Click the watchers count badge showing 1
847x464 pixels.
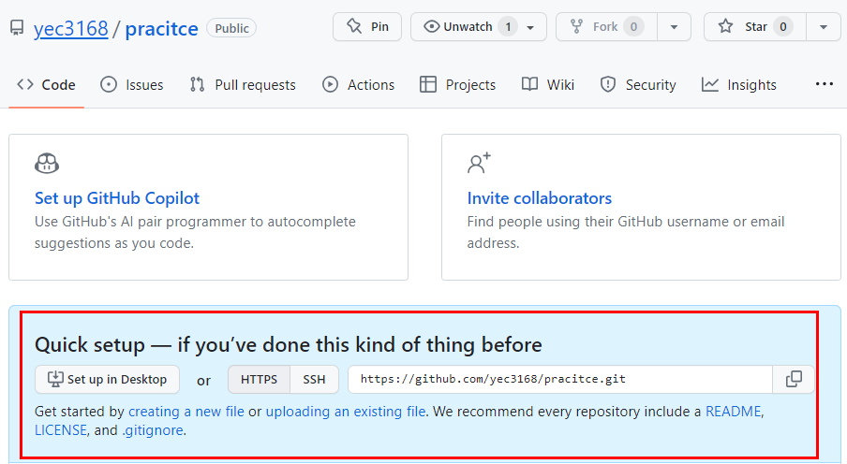point(508,26)
